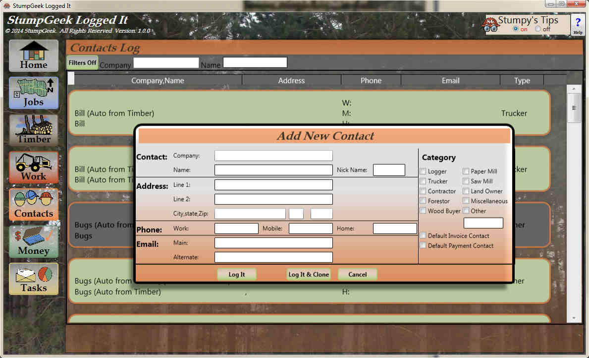Open the Money icon

point(34,242)
